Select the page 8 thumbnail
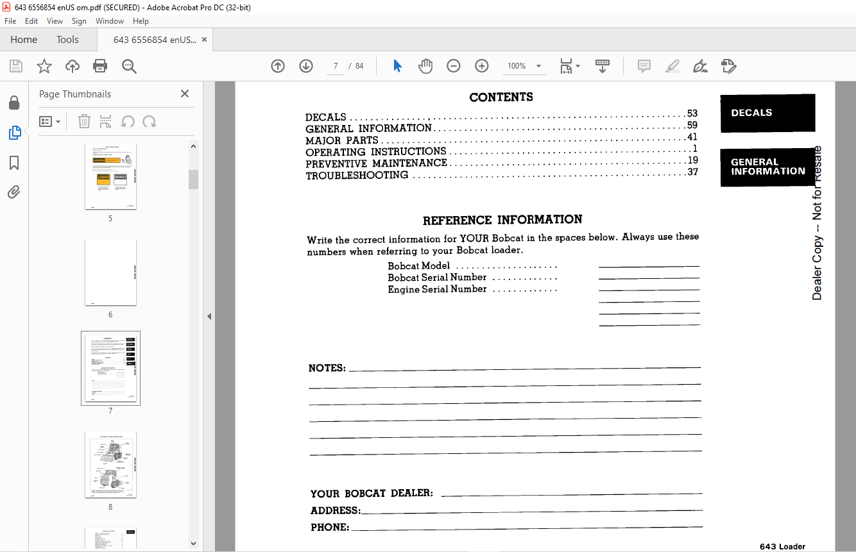This screenshot has height=552, width=856. 110,465
